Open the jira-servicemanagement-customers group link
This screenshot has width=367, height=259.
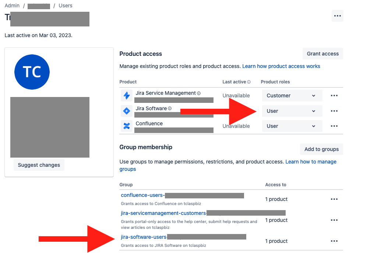[163, 213]
